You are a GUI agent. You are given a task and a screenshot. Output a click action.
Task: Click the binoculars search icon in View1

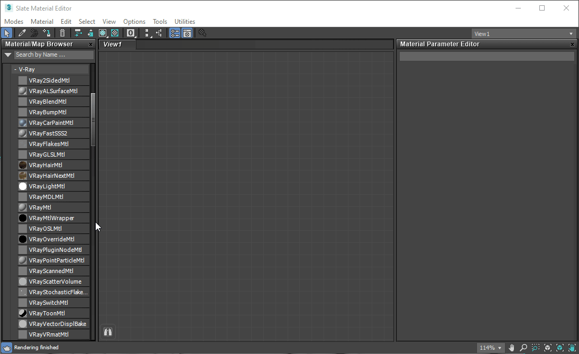[x=108, y=332]
